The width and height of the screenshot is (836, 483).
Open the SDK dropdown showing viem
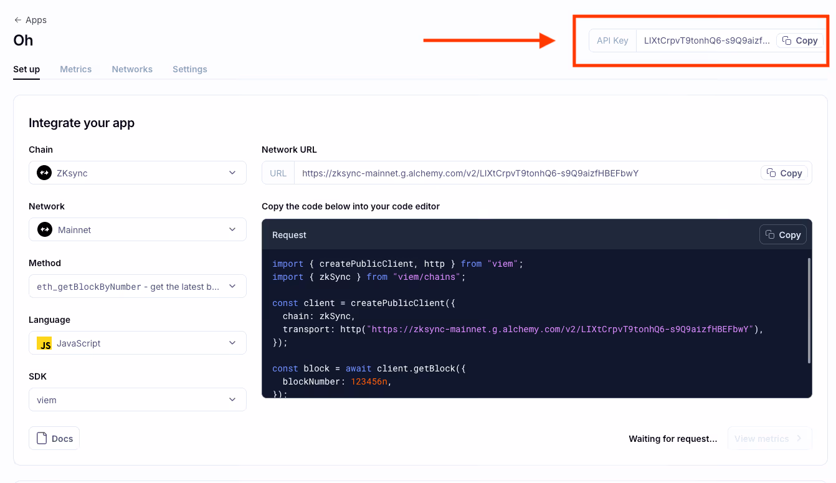pos(232,399)
